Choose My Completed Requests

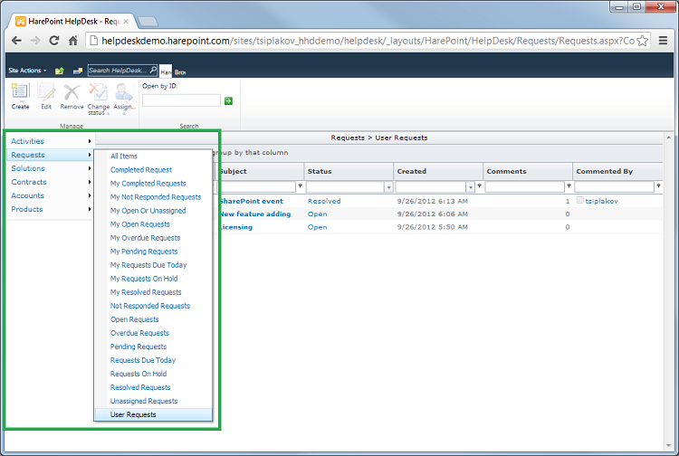click(x=148, y=184)
